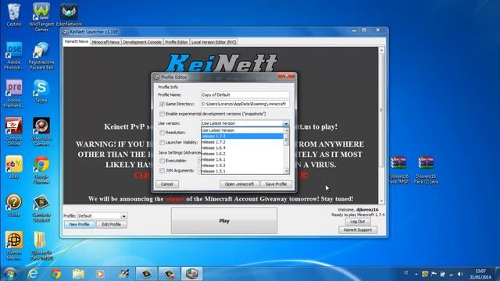Launch Internet Explorer from taskbar
The image size is (500, 281).
(33, 274)
